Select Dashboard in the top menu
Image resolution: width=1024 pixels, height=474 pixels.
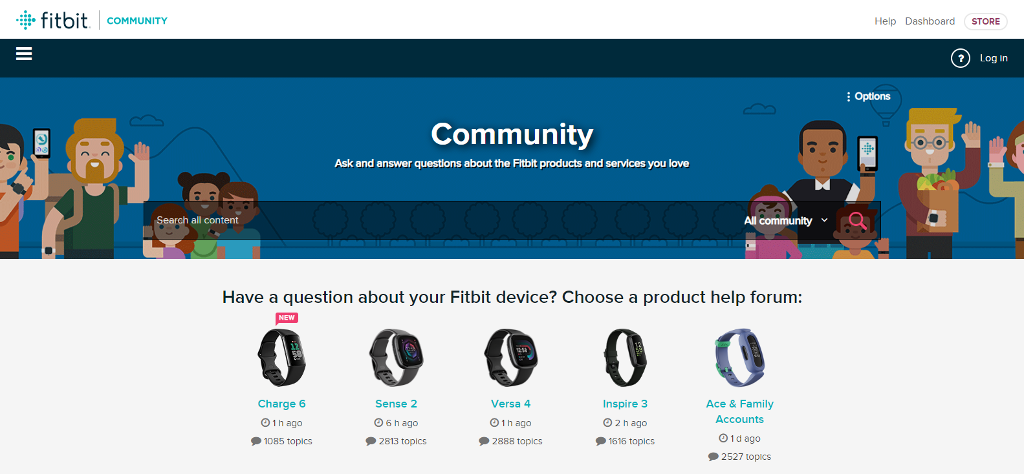pos(930,21)
